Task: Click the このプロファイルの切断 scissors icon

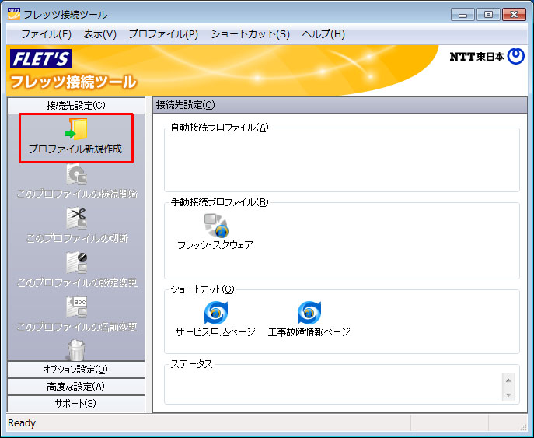Action: click(x=76, y=218)
